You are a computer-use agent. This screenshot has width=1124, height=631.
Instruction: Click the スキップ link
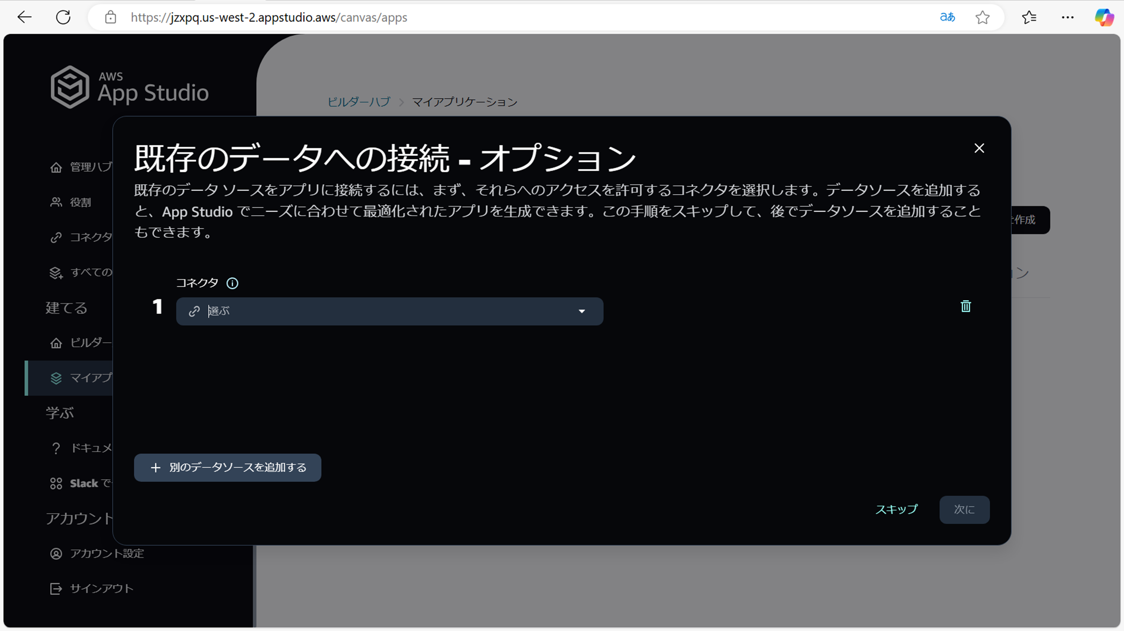(x=896, y=509)
